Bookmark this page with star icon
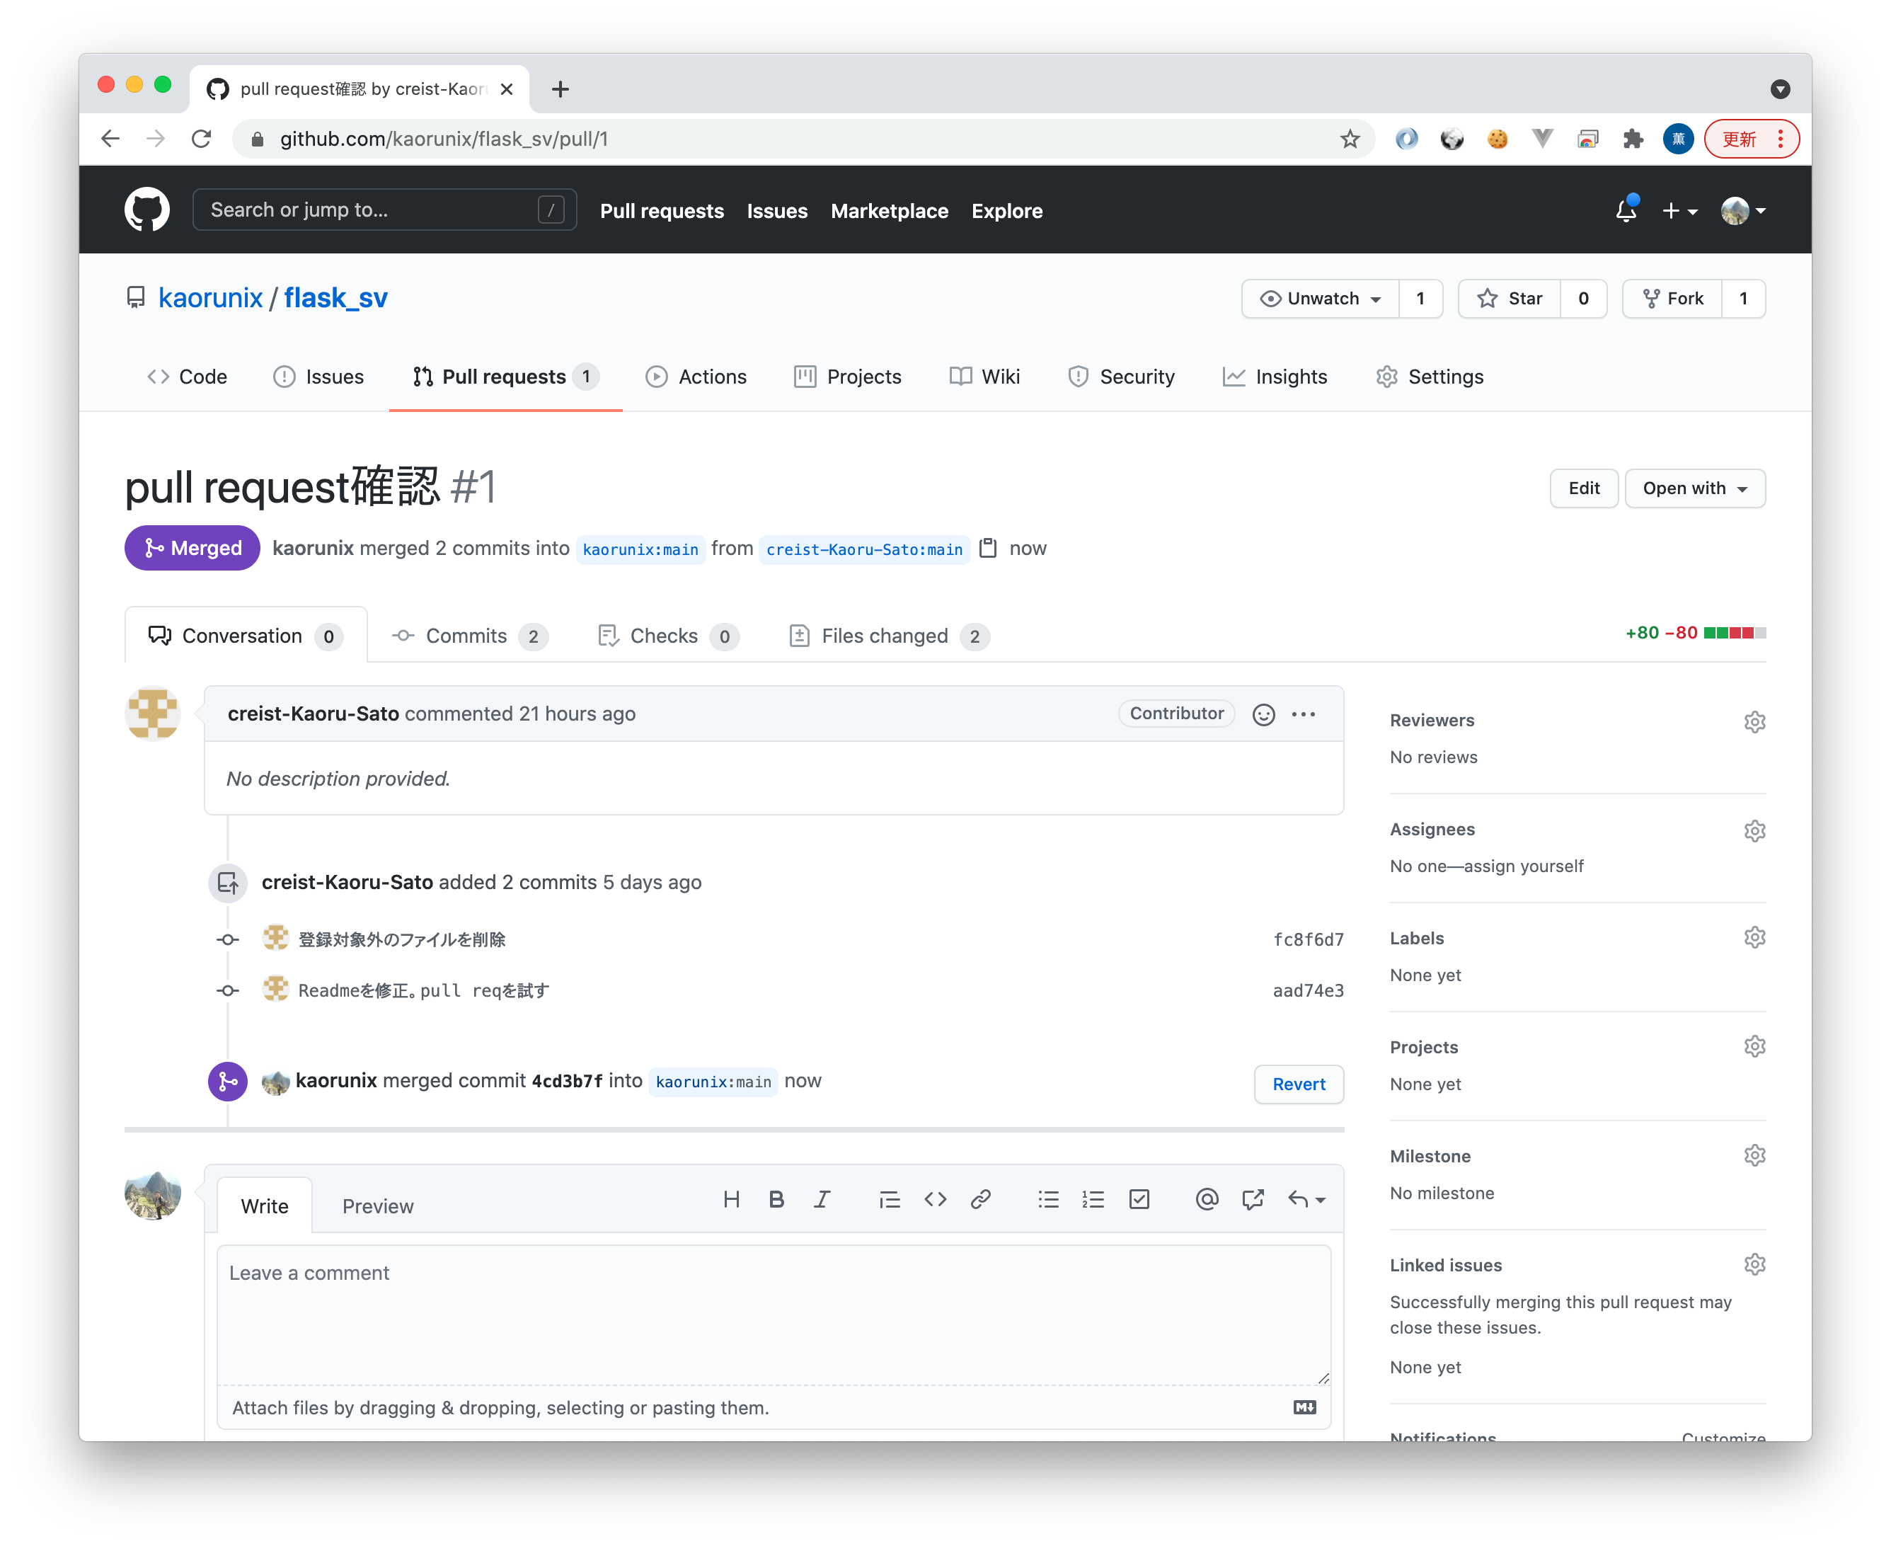The image size is (1891, 1546). pos(1350,139)
